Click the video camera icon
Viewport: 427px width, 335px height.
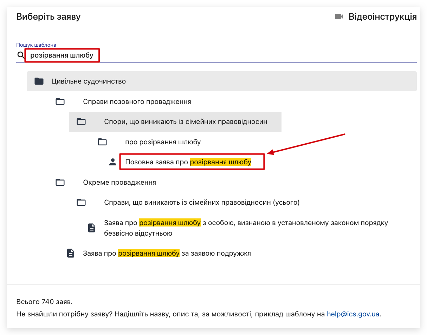coord(339,17)
